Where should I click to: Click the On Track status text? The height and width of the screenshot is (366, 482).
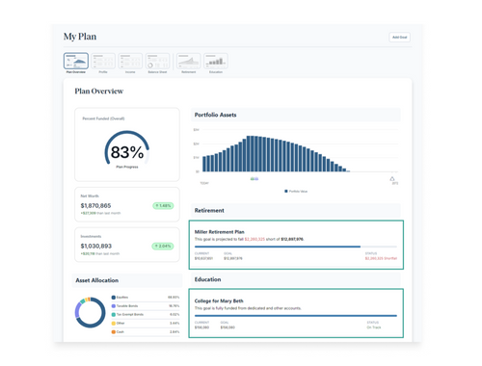pos(374,327)
